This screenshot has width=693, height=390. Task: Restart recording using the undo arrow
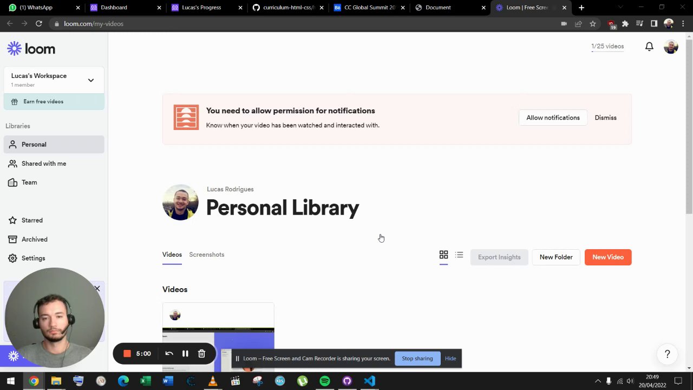(x=169, y=354)
